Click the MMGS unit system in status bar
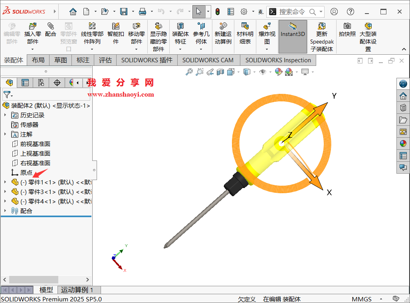This screenshot has height=303, width=410. tap(362, 299)
